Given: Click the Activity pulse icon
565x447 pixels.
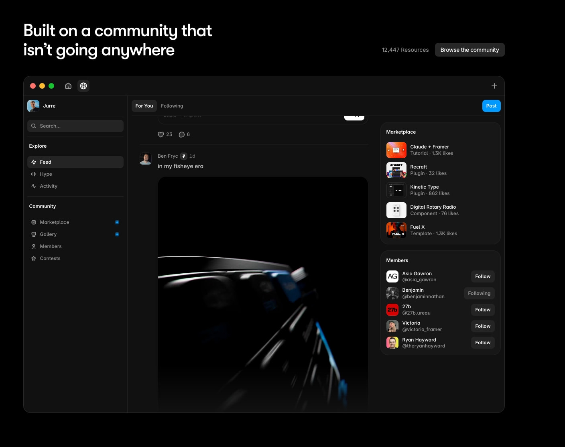Looking at the screenshot, I should (x=34, y=186).
